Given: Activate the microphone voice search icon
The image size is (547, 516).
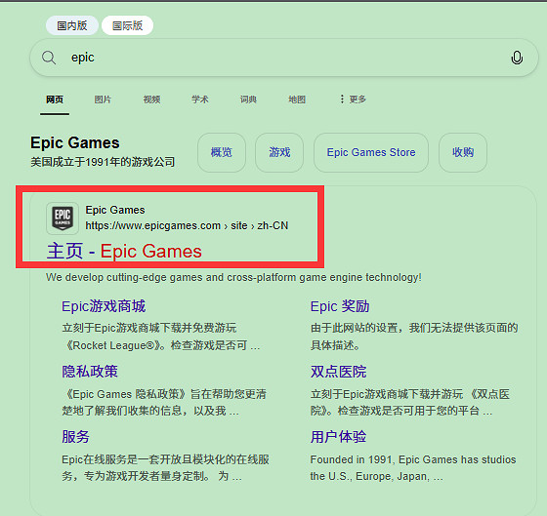Looking at the screenshot, I should [x=517, y=58].
